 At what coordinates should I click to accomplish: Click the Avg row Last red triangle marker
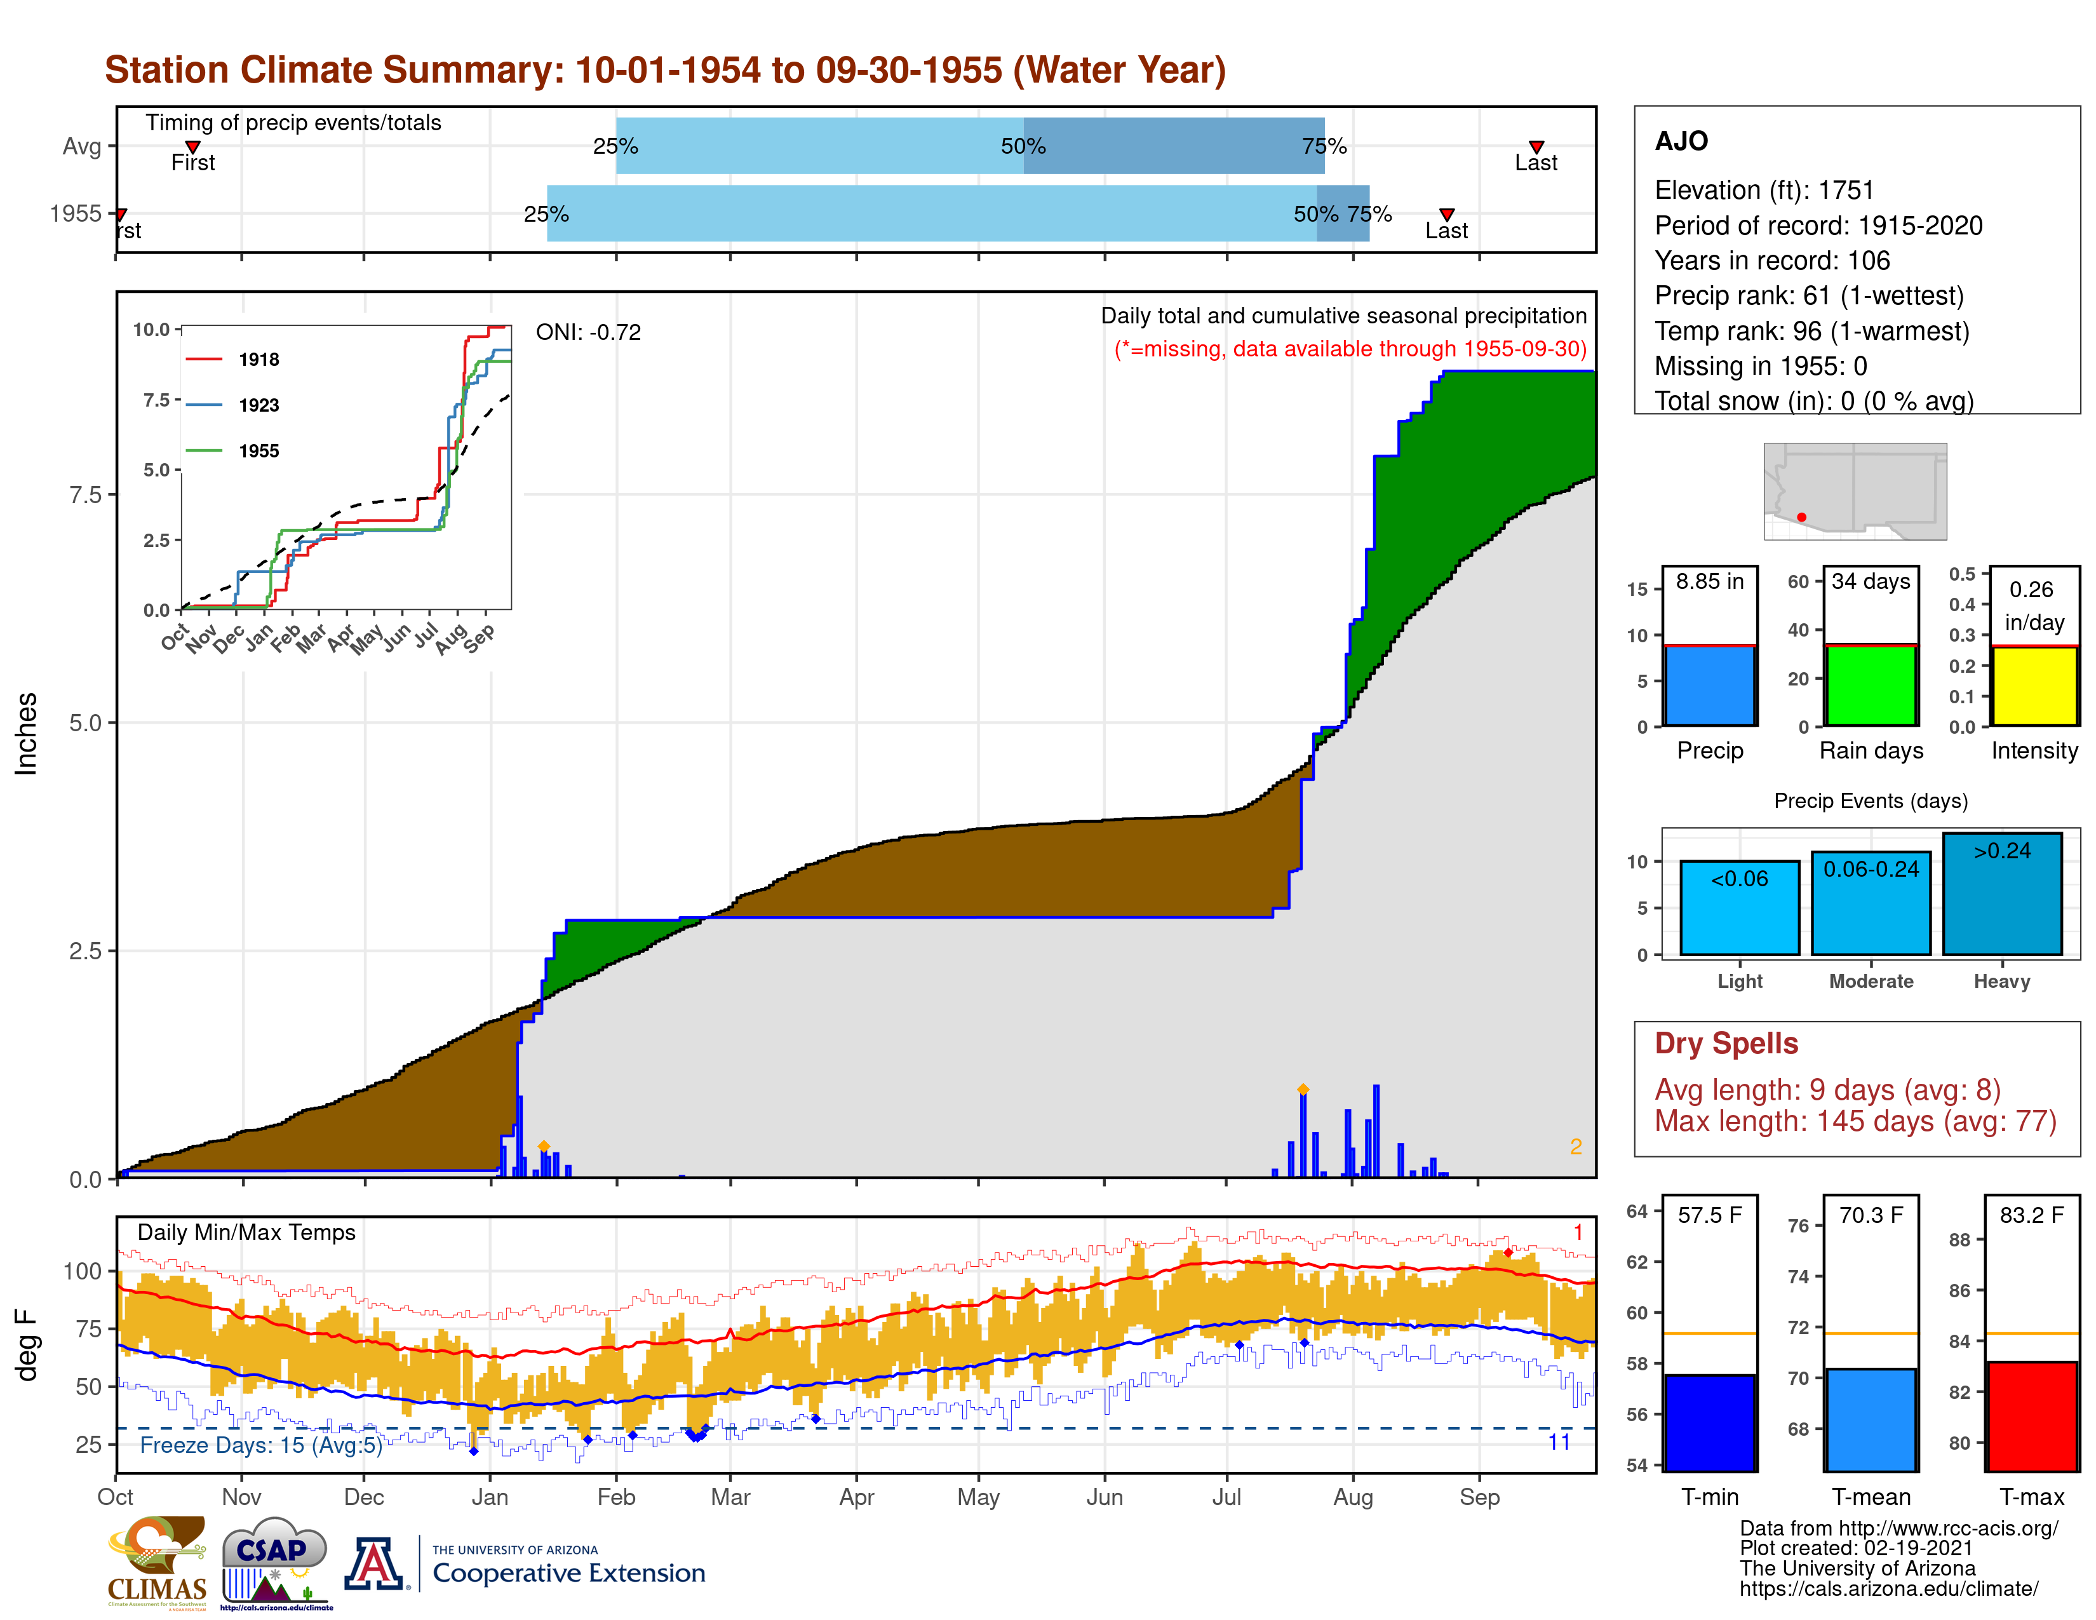[x=1536, y=147]
